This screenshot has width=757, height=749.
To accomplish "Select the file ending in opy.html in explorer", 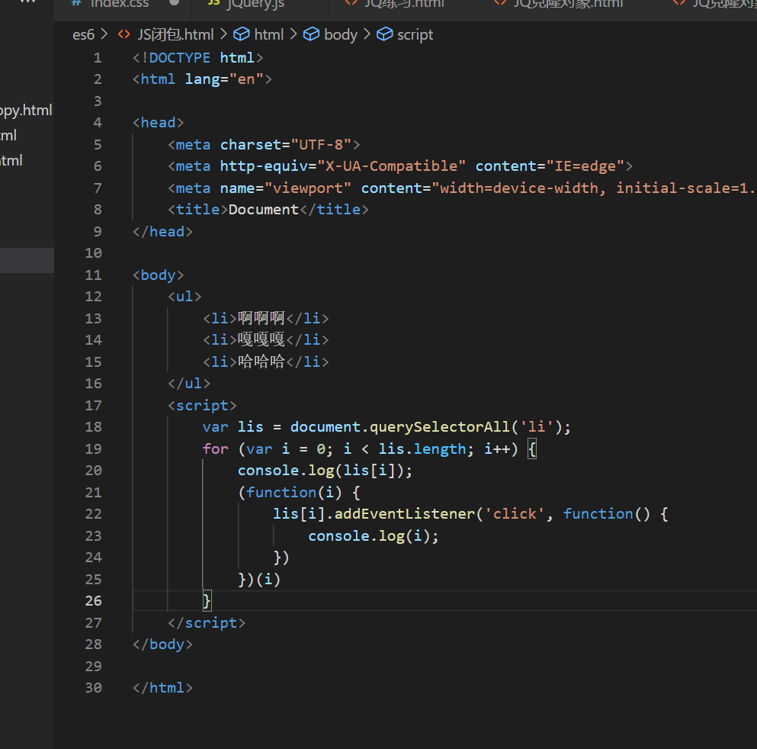I will pyautogui.click(x=26, y=111).
